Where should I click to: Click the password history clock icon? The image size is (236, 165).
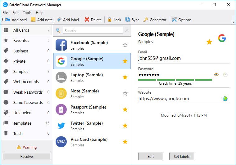(225, 75)
